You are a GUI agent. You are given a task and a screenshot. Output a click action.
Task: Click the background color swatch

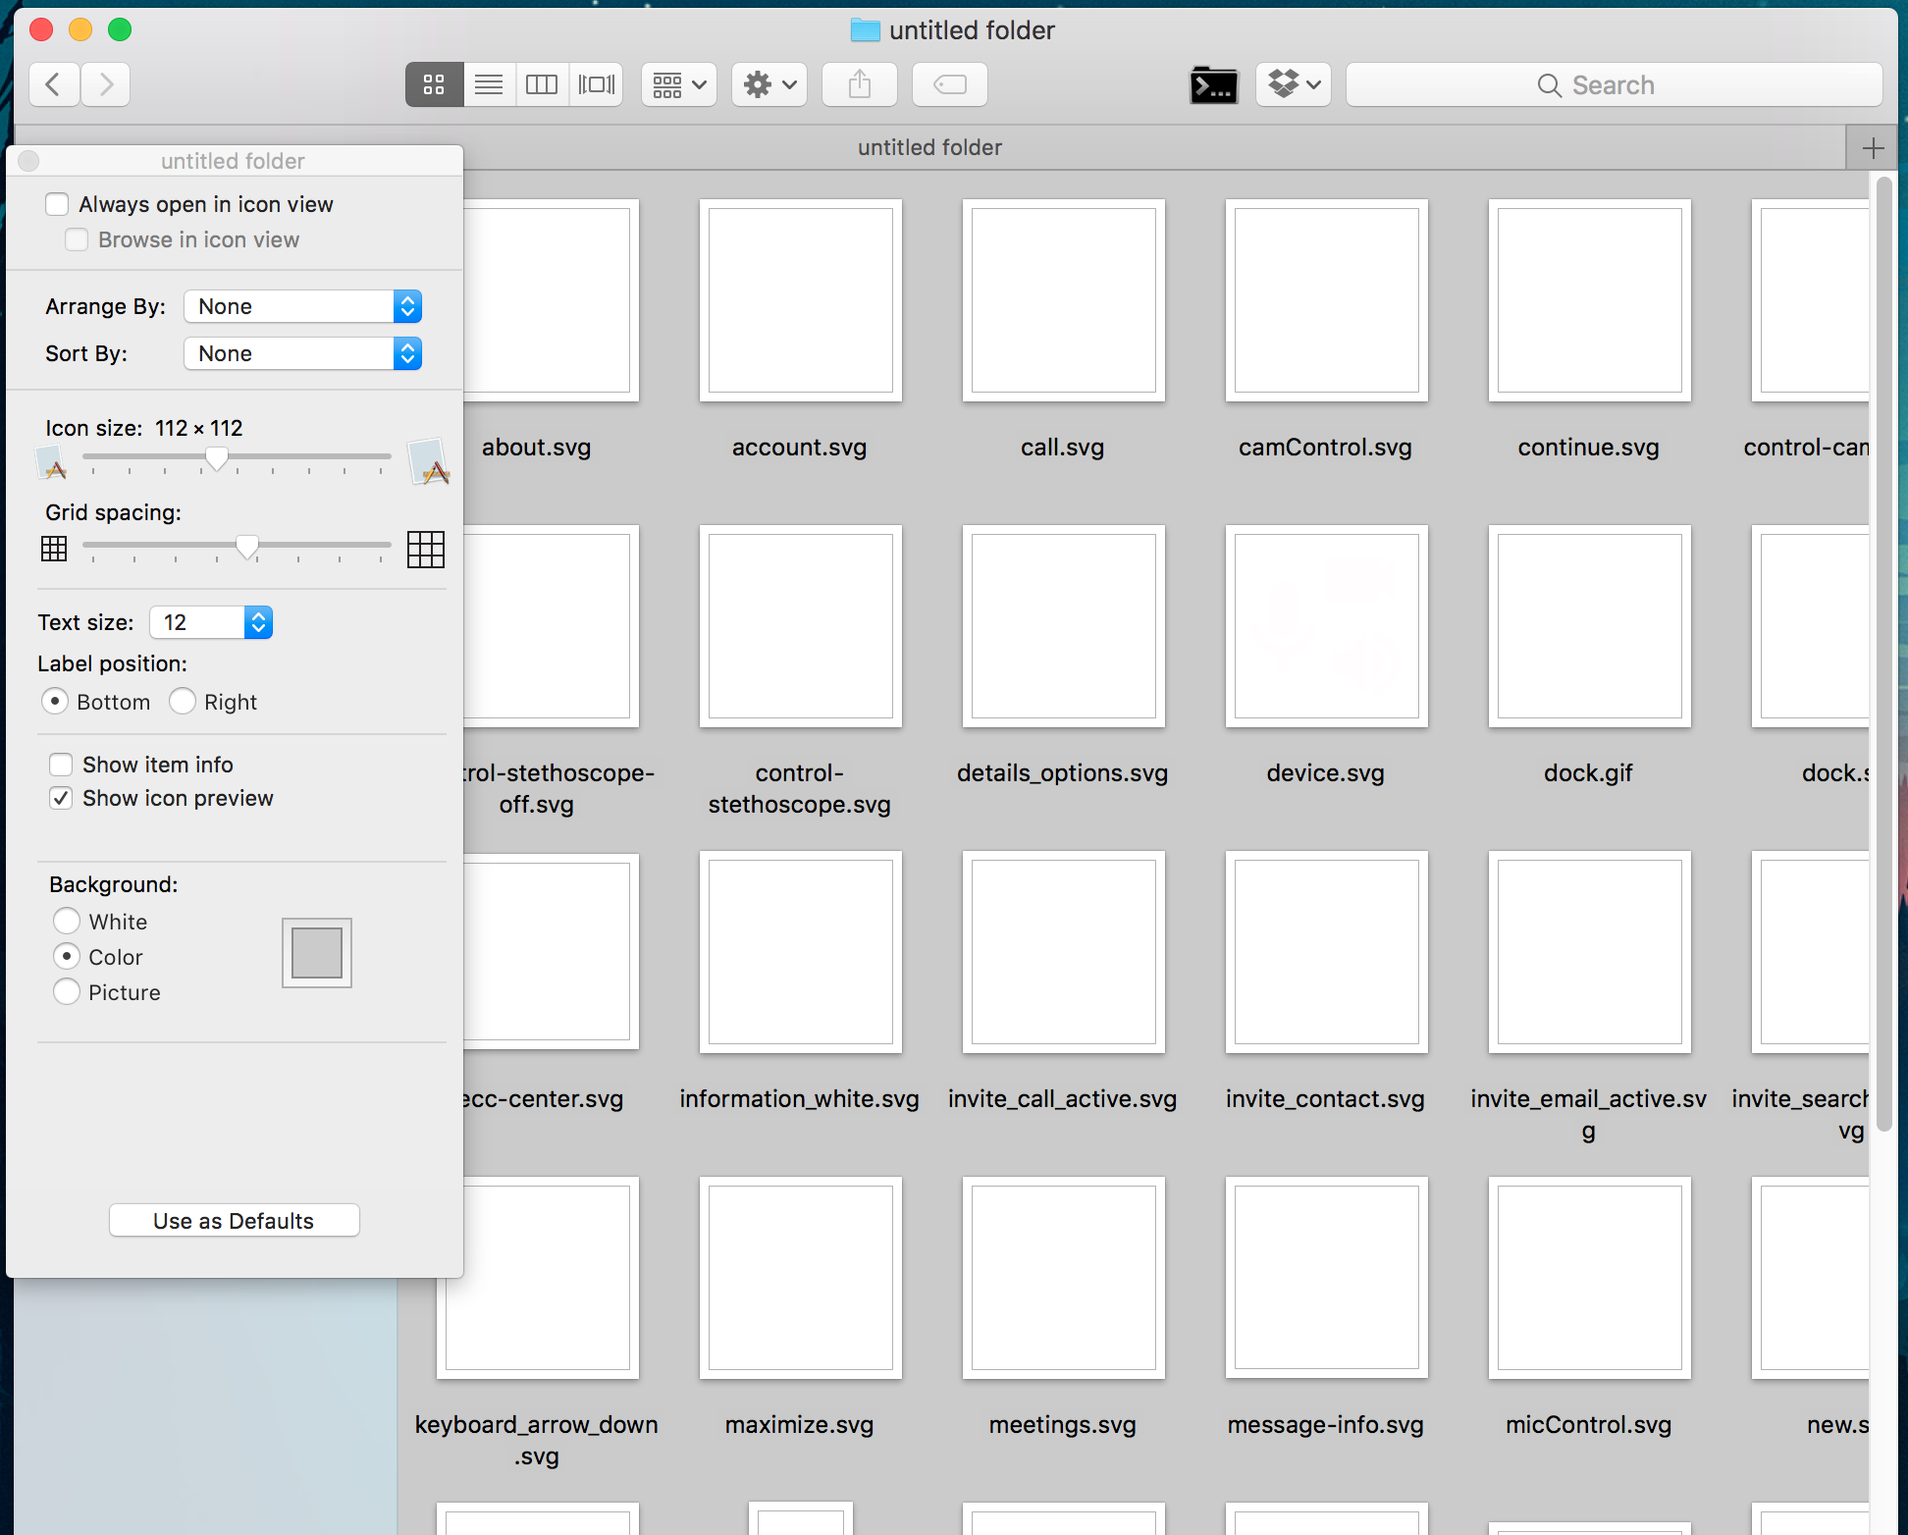click(x=316, y=953)
